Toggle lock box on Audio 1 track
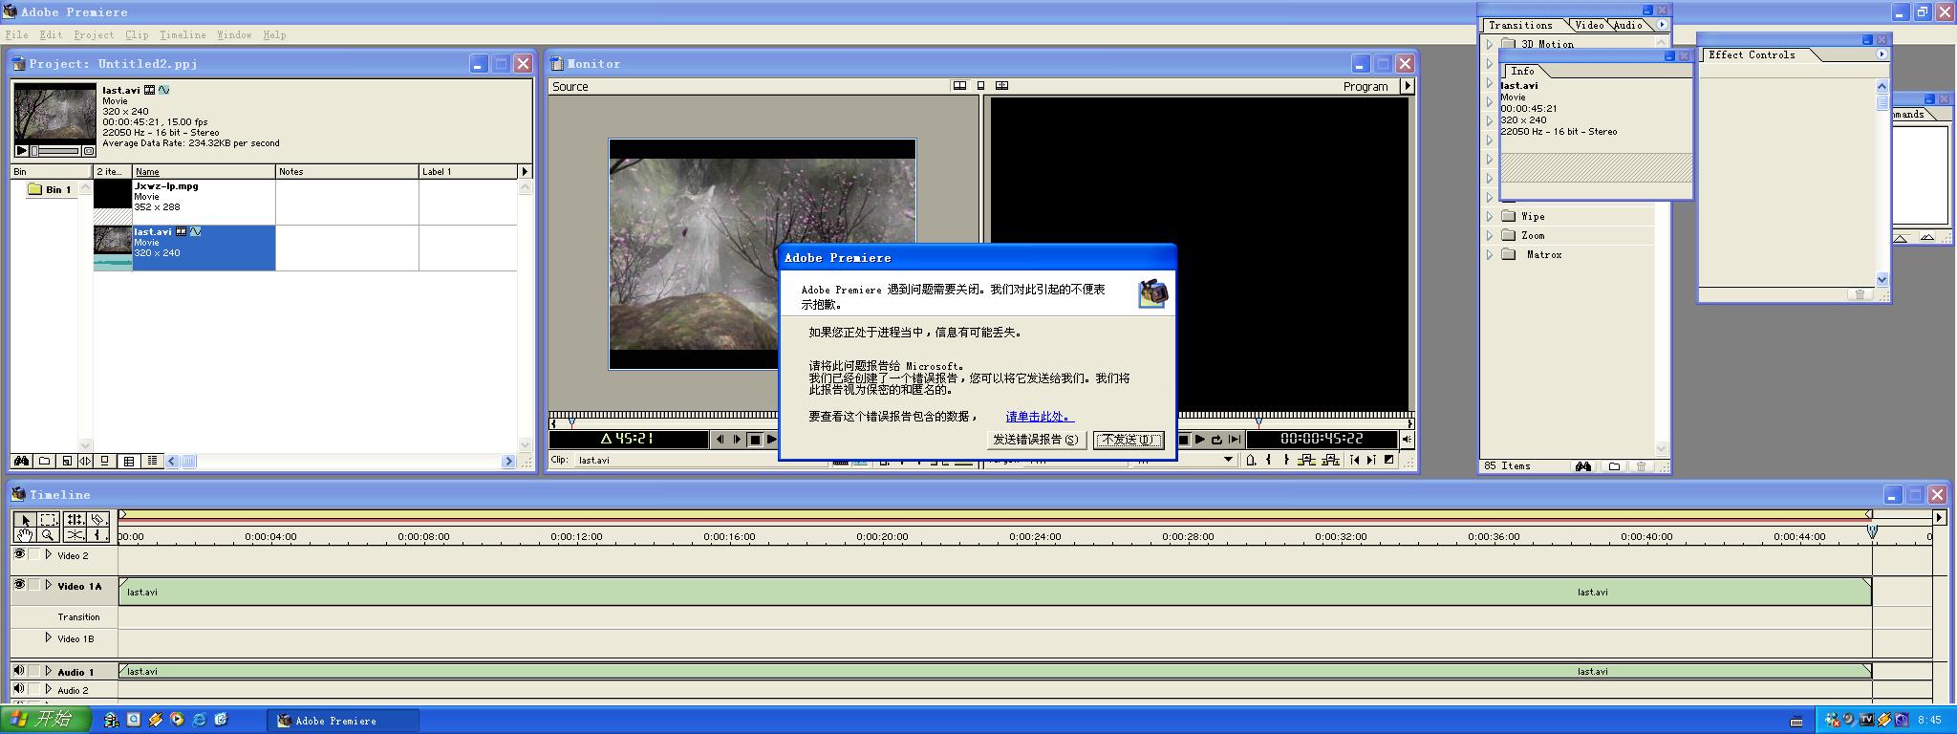 35,671
